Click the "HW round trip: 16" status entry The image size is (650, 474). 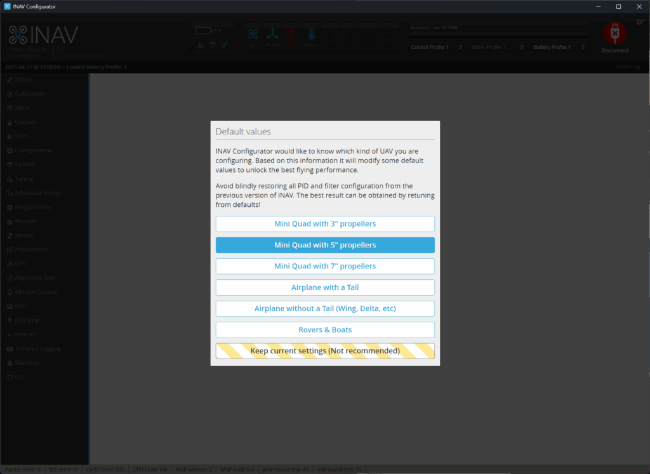(x=339, y=470)
